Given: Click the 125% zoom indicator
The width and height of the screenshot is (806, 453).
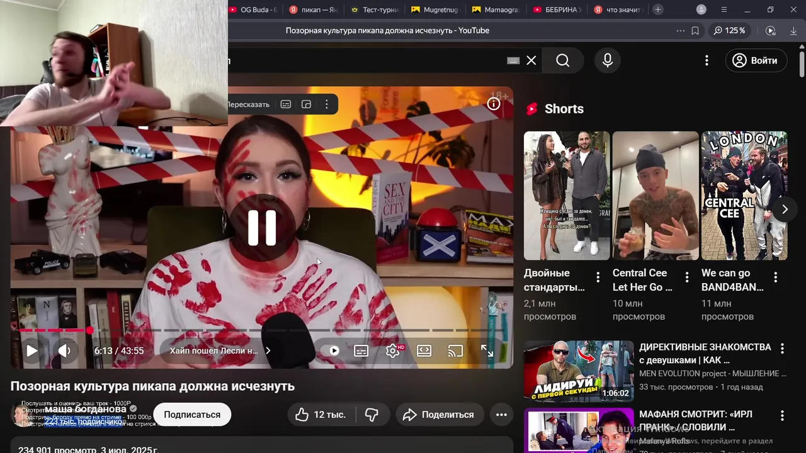Looking at the screenshot, I should point(730,30).
